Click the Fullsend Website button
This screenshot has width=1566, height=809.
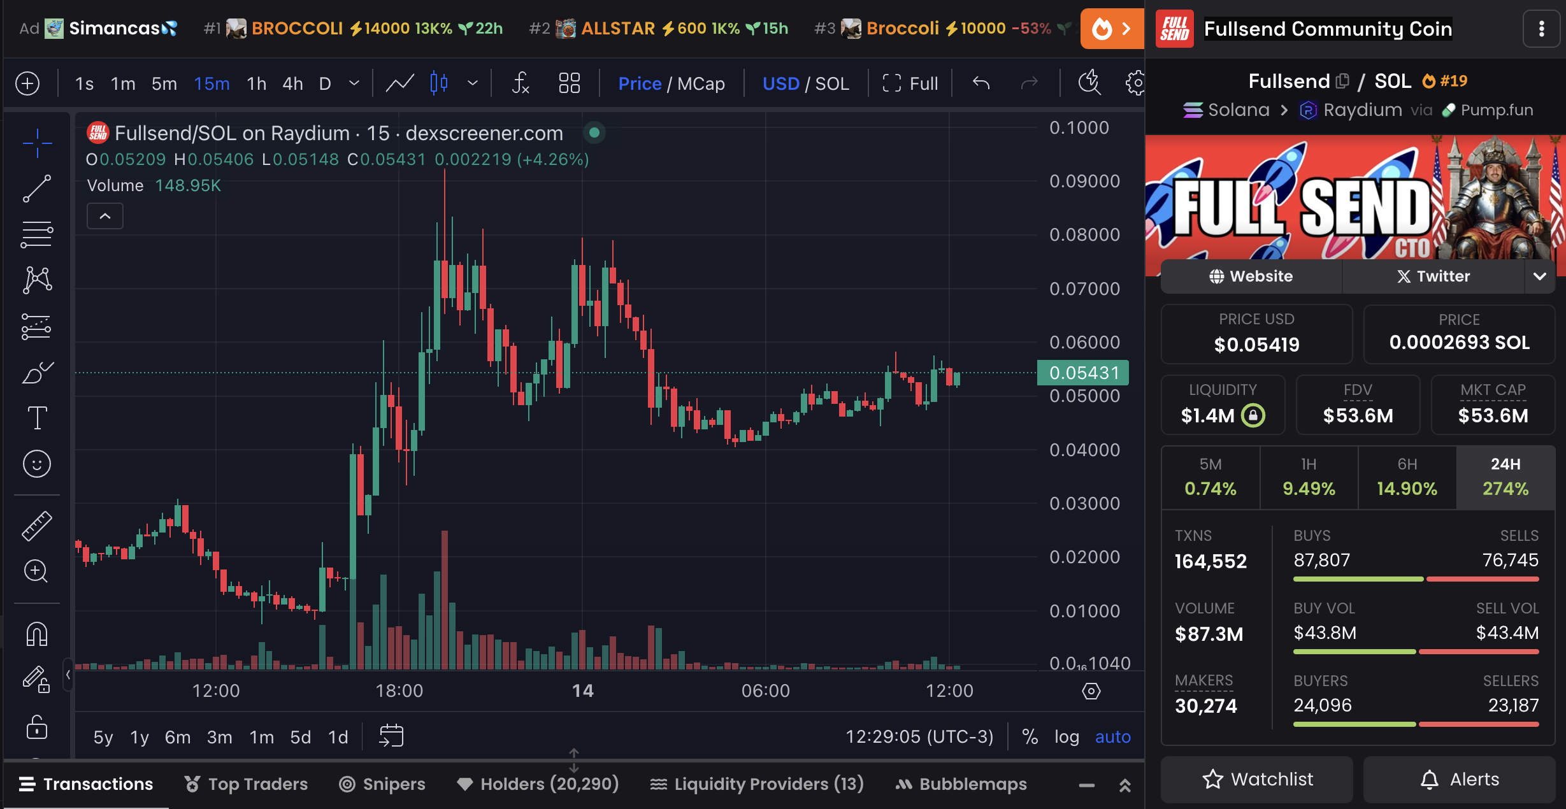pos(1251,276)
